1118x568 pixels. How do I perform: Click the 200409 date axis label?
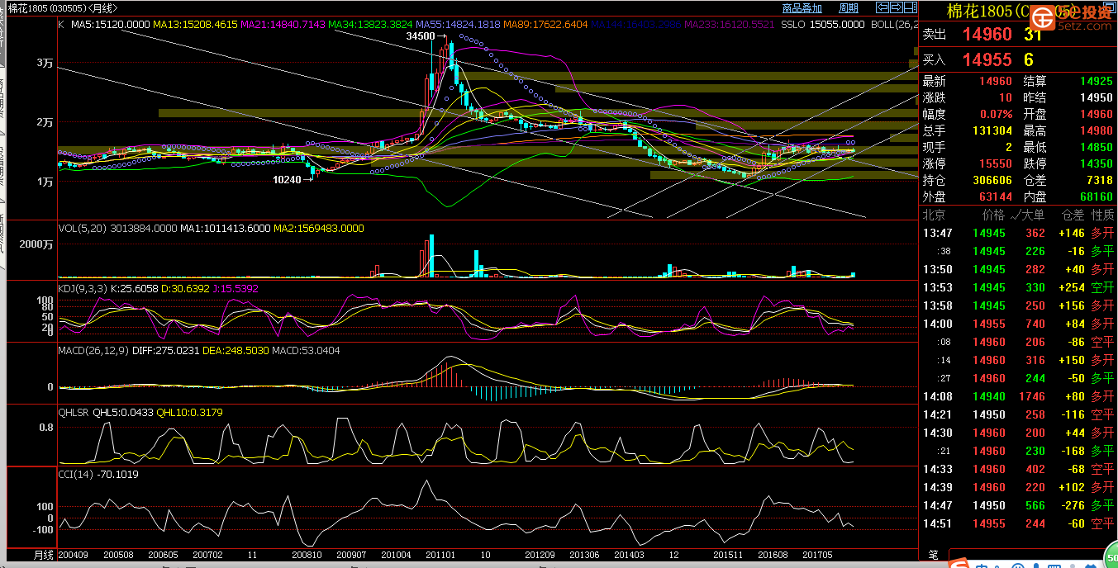tap(74, 555)
